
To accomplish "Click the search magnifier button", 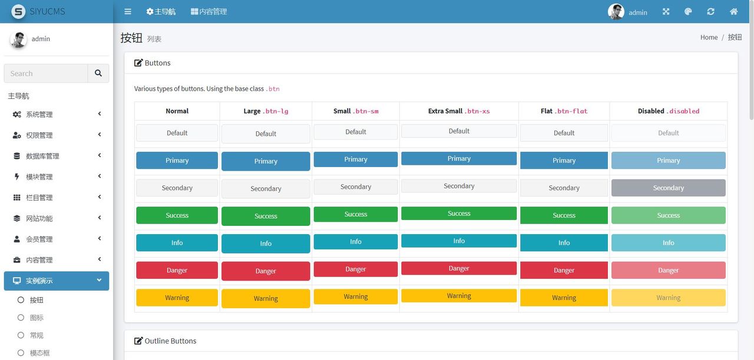I will (98, 74).
